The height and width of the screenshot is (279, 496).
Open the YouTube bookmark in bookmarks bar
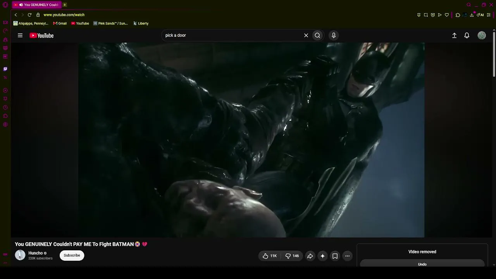80,23
